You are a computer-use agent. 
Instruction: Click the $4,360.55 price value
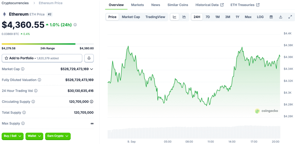point(23,25)
